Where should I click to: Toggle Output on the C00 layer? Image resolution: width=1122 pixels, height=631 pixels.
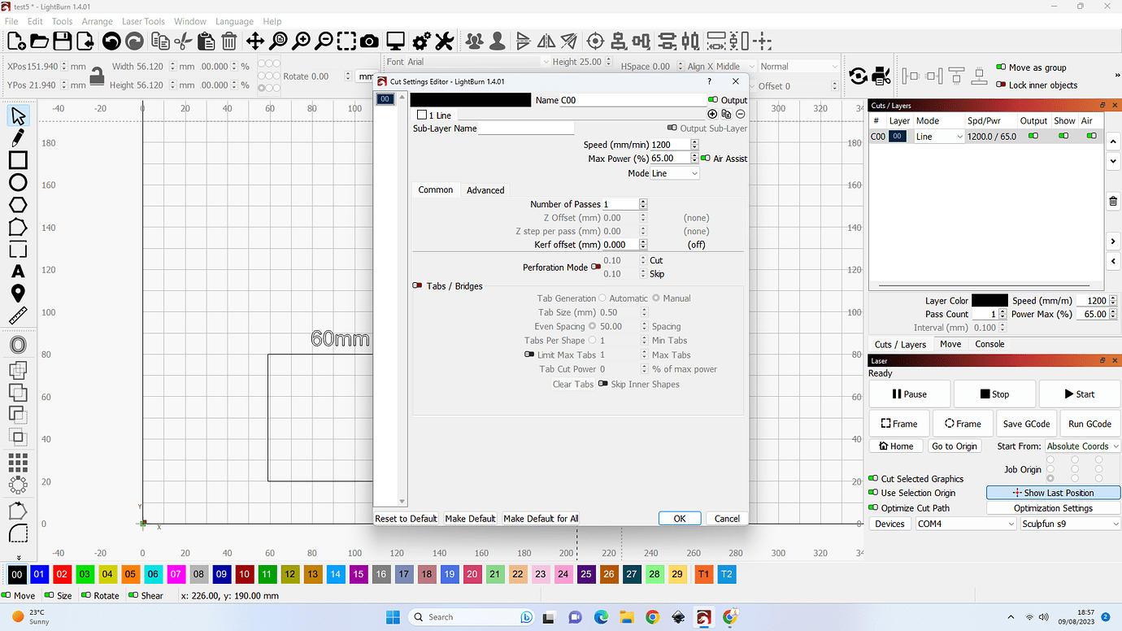(x=1033, y=136)
